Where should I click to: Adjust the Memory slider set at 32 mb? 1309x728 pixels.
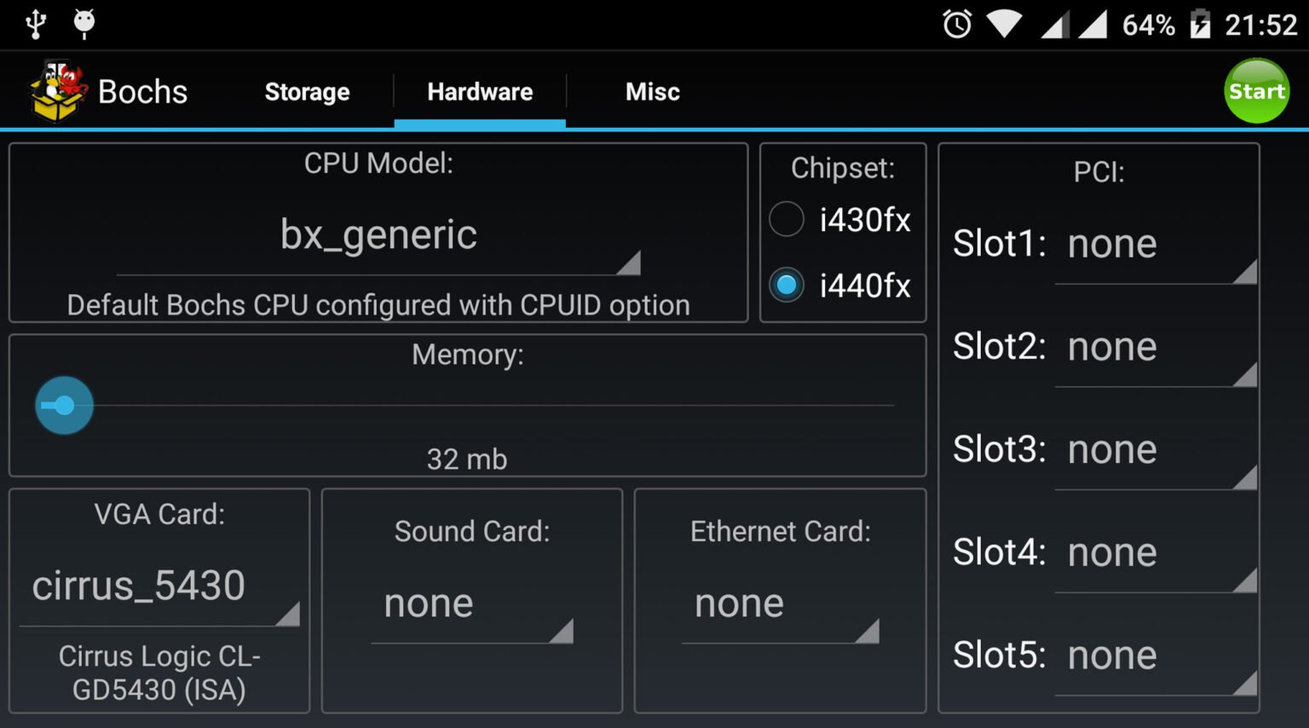tap(64, 404)
